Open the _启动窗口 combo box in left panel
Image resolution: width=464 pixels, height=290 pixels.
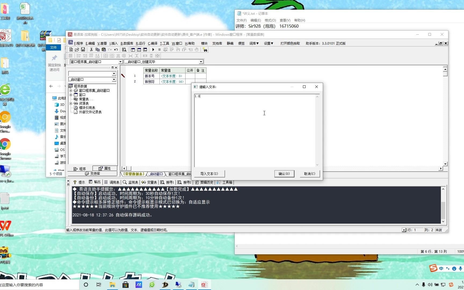coord(114,79)
